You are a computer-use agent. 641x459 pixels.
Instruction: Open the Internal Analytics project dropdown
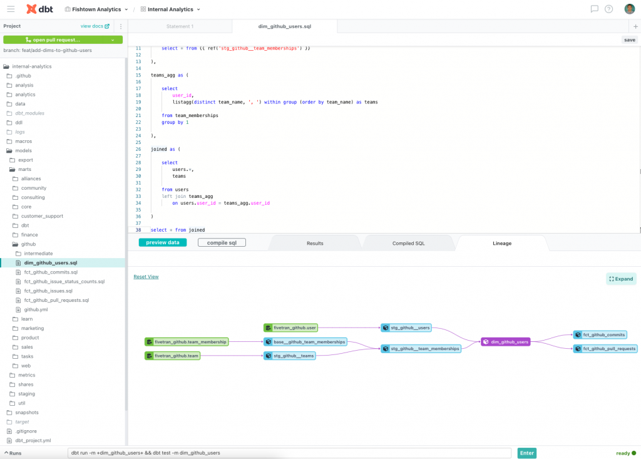(170, 9)
